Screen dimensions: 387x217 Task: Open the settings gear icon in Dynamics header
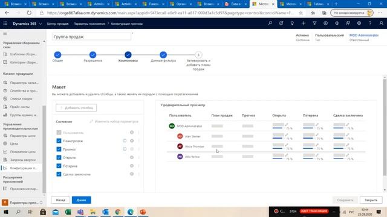tap(359, 23)
